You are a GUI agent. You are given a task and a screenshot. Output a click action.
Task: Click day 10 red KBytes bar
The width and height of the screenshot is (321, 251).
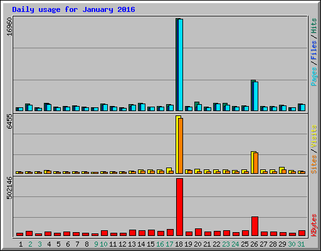pyautogui.click(x=104, y=233)
